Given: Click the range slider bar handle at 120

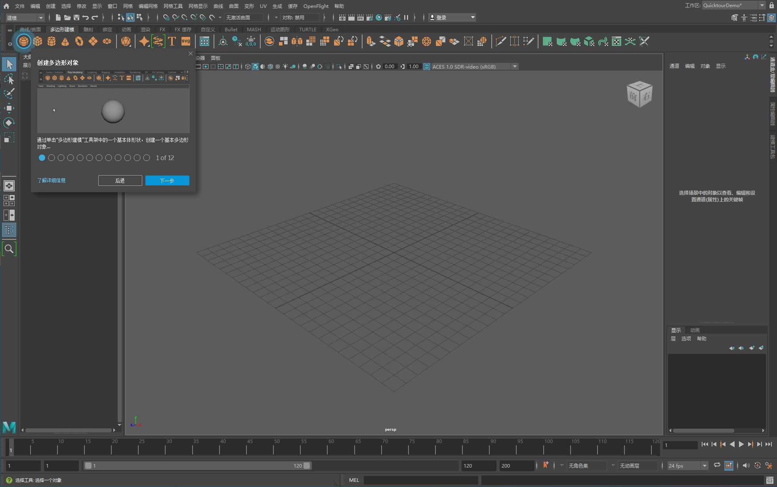Looking at the screenshot, I should click(307, 466).
